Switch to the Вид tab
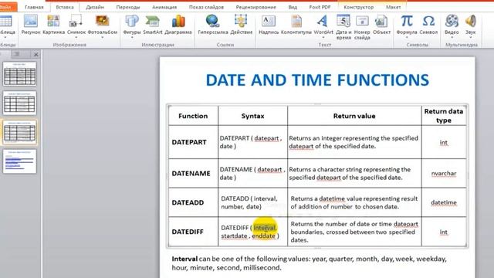 [293, 7]
